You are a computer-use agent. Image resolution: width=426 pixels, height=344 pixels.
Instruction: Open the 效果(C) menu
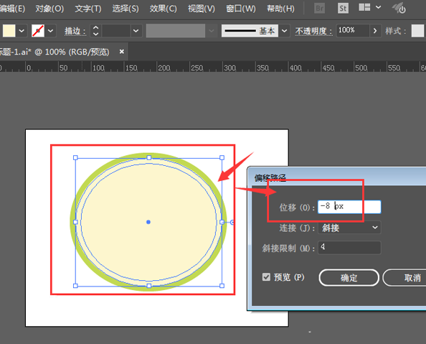[163, 9]
